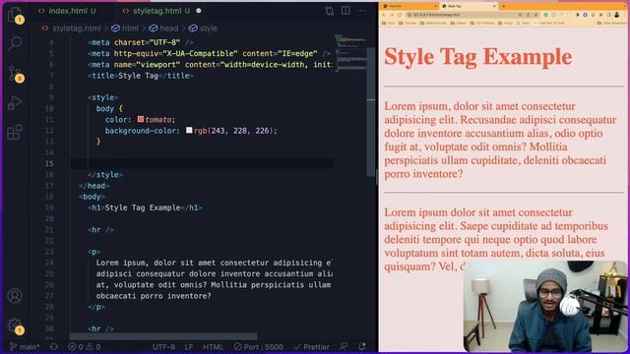The image size is (630, 354).
Task: Click the notifications bell in status bar
Action: click(362, 346)
